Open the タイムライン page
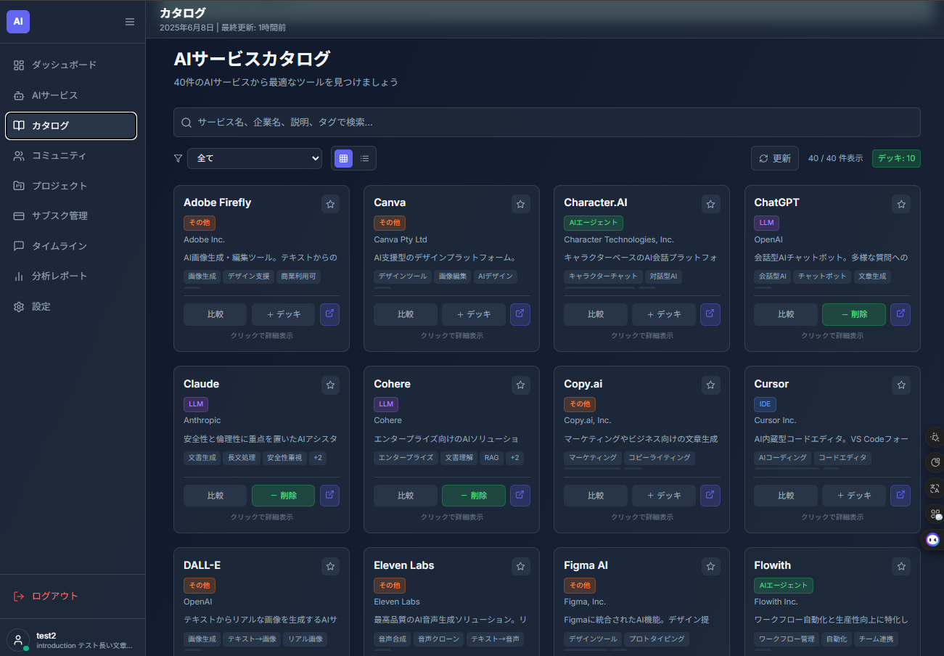The height and width of the screenshot is (656, 944). (x=71, y=246)
